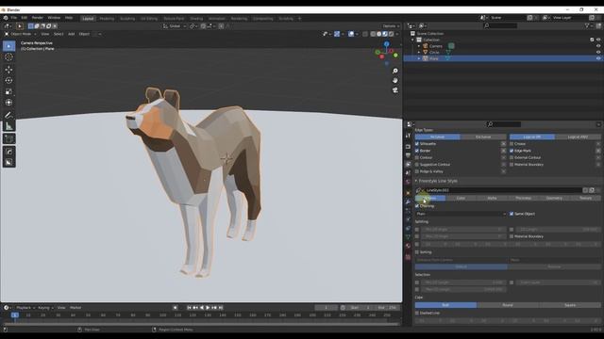Open the Object Mode dropdown
Viewport: 604px width, 339px height.
point(21,34)
